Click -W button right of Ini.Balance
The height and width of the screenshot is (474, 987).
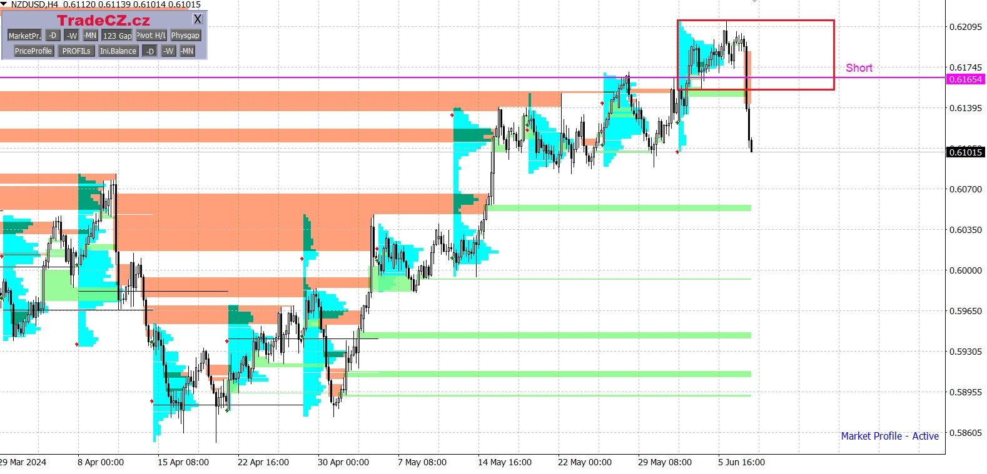[x=168, y=51]
